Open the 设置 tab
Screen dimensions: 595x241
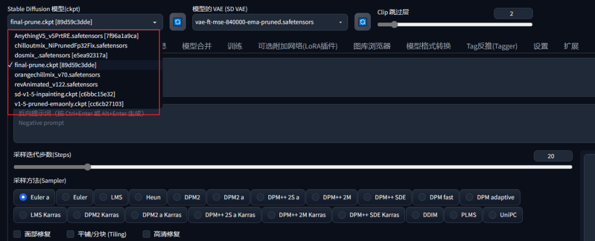coord(541,46)
